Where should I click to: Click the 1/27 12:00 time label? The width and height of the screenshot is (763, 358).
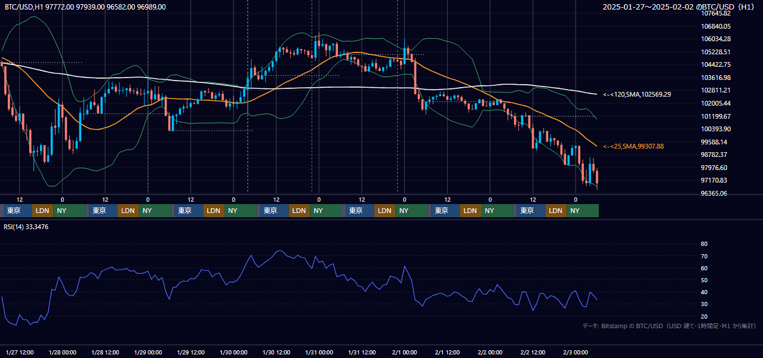19,352
